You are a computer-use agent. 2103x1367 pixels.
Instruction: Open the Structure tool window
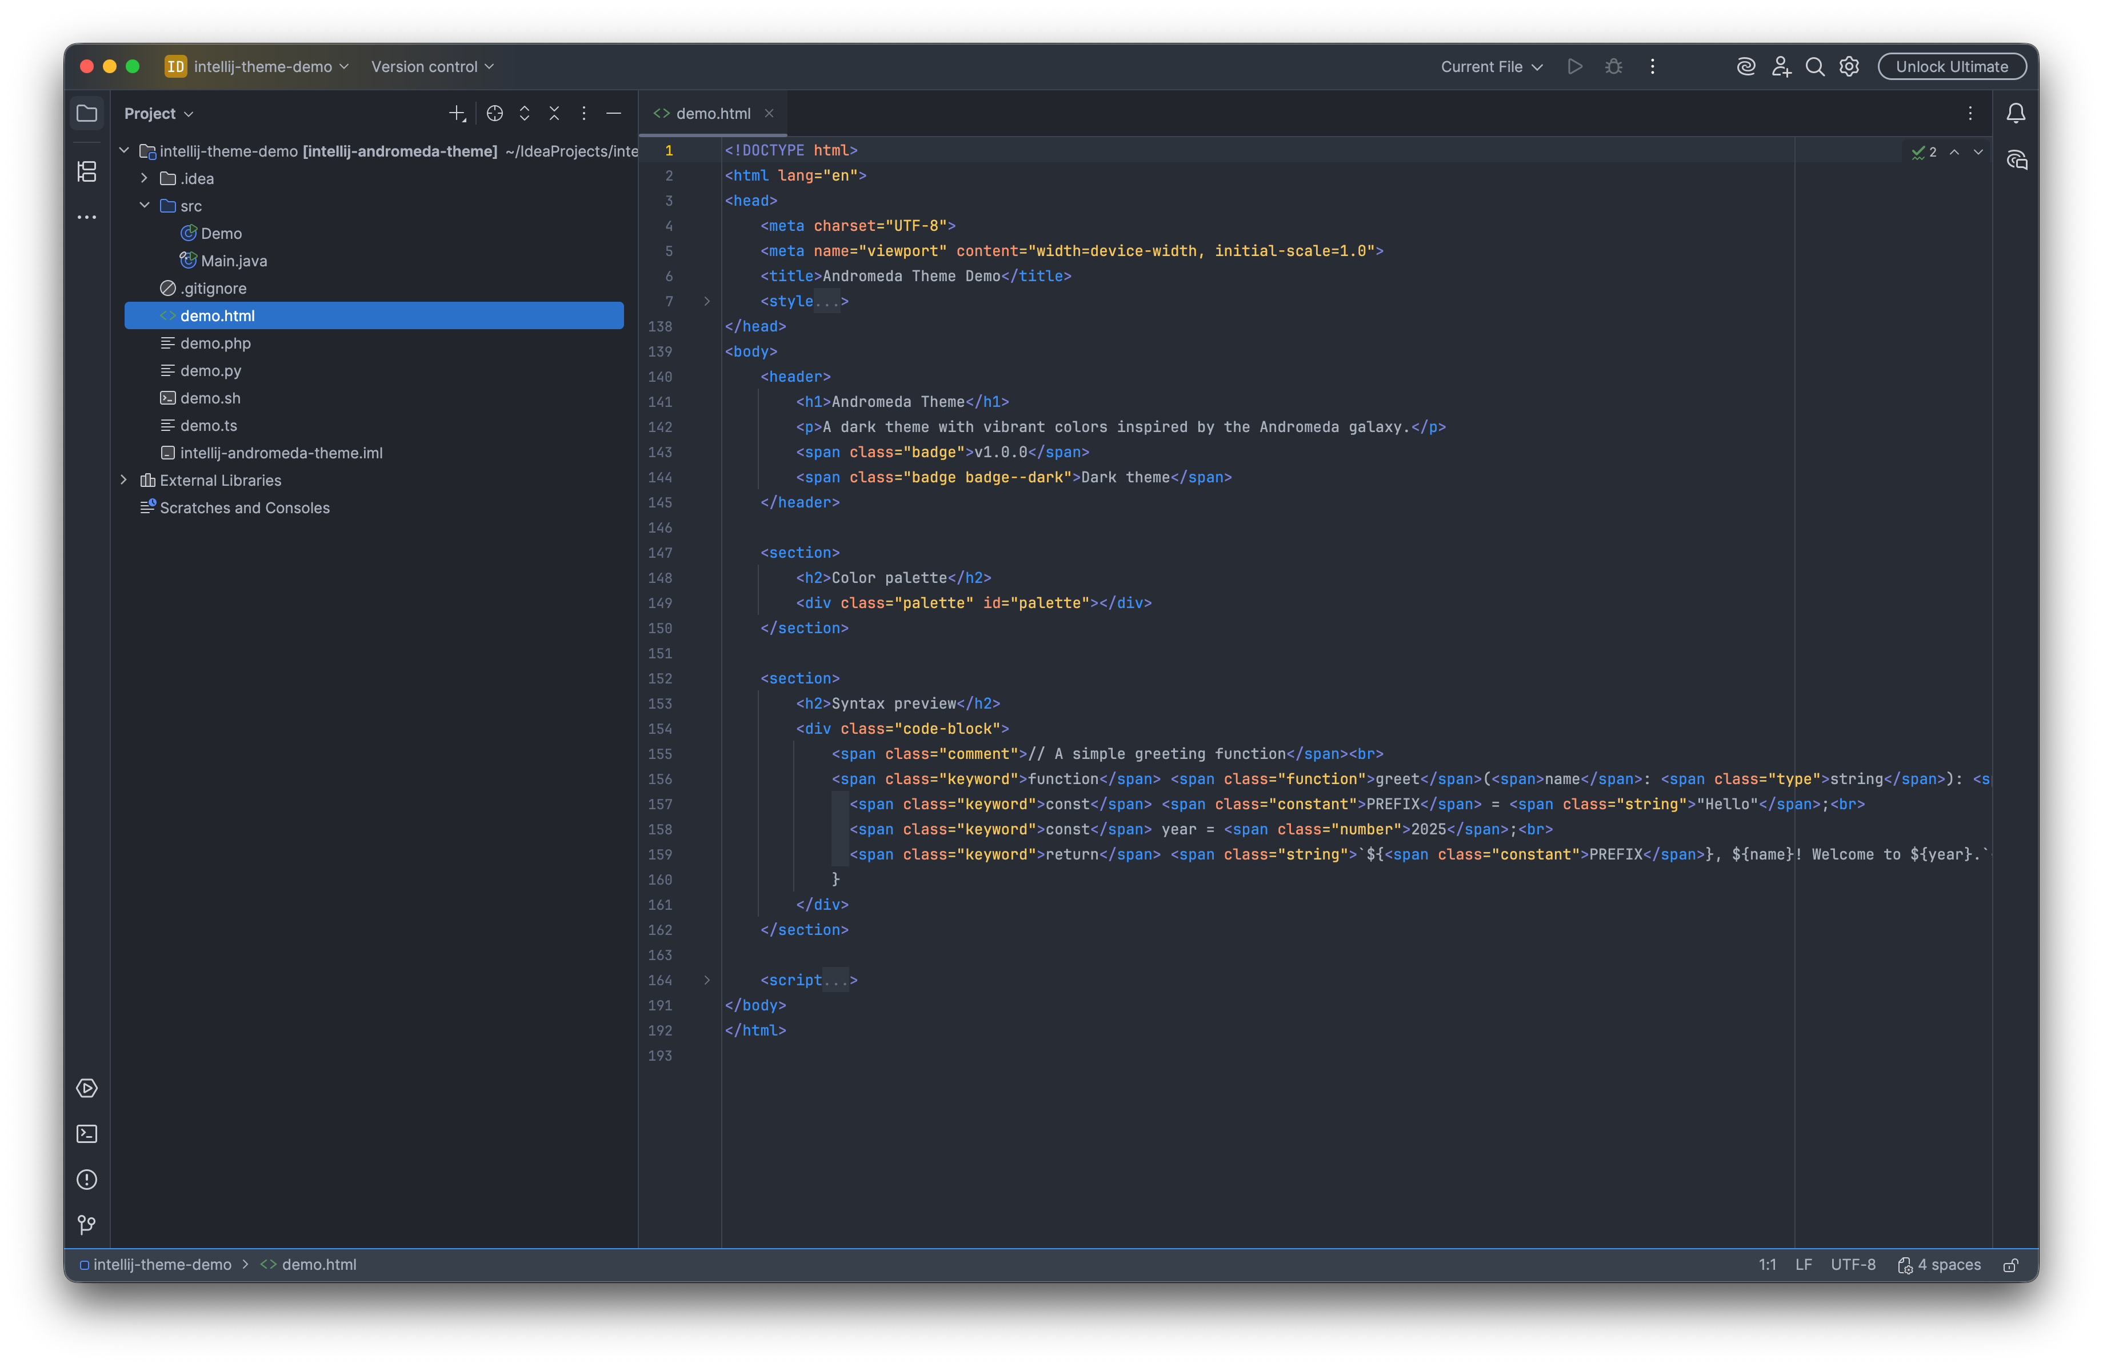click(x=87, y=173)
